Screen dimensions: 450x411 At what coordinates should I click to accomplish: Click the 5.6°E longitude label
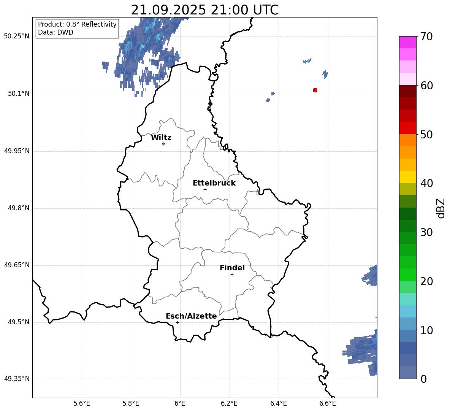click(x=82, y=404)
